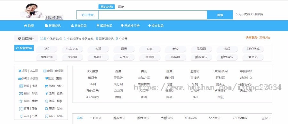Open the 起点中文 link

246,78
